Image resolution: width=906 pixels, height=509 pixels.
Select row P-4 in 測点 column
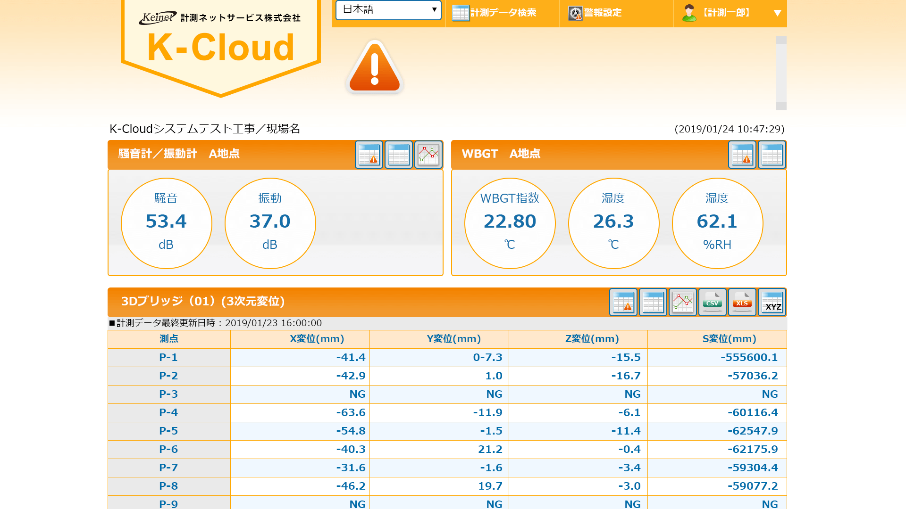coord(169,413)
